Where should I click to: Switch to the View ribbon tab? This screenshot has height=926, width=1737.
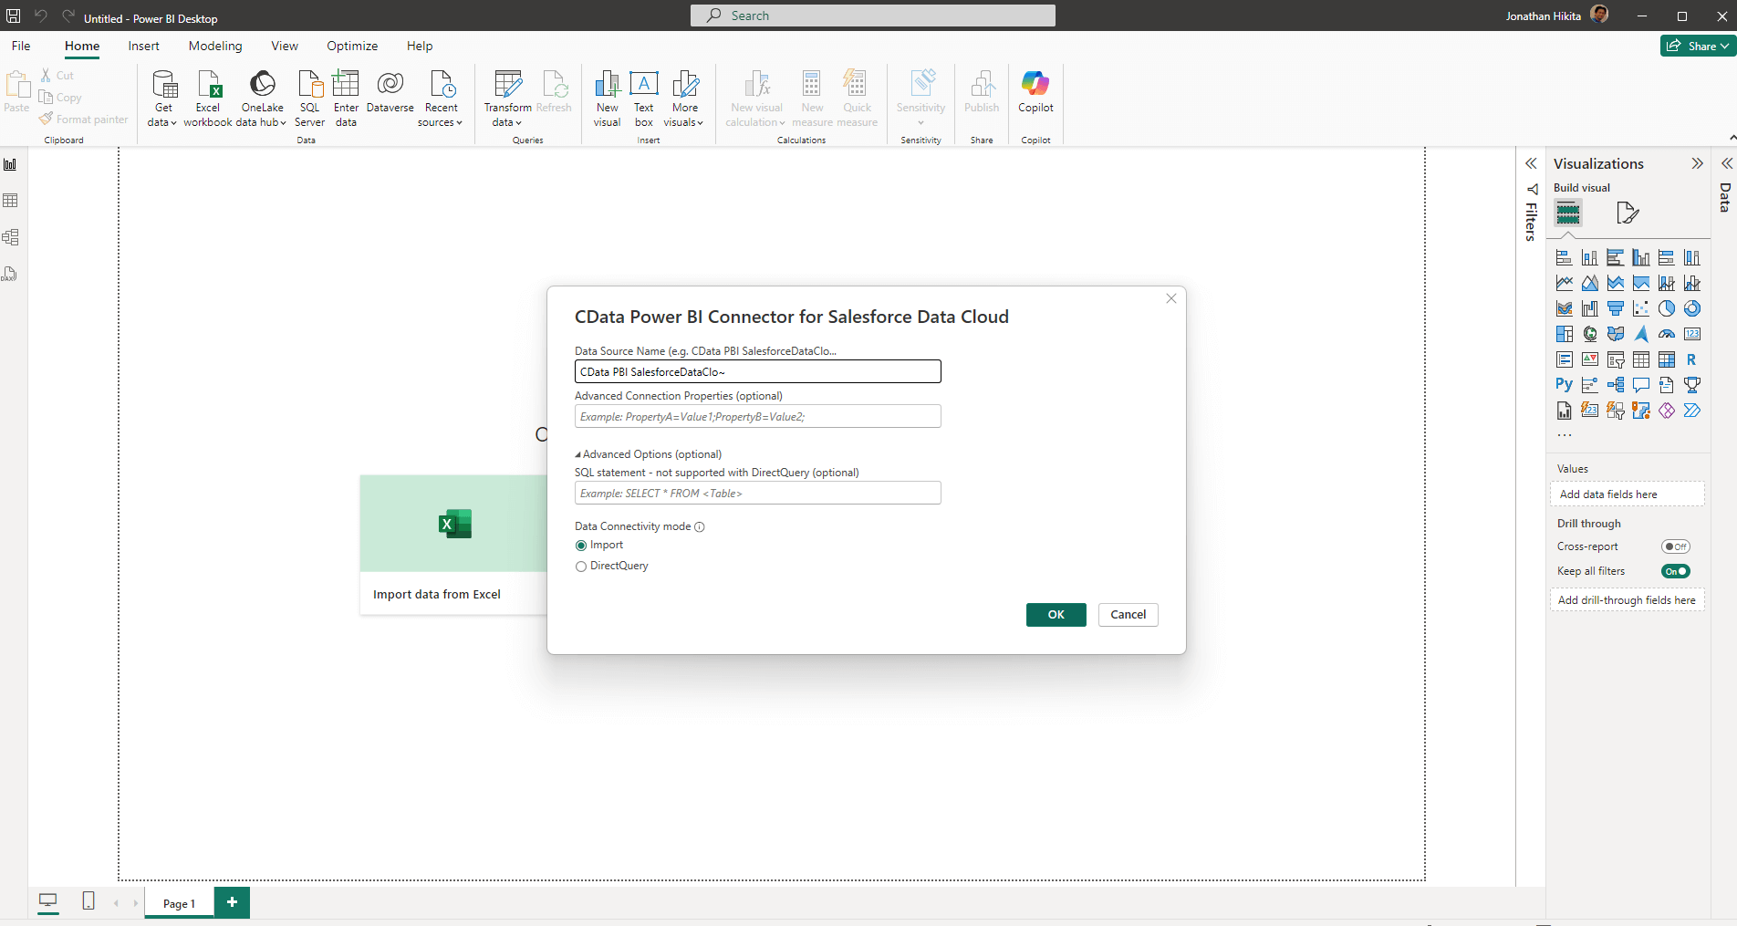click(x=285, y=46)
